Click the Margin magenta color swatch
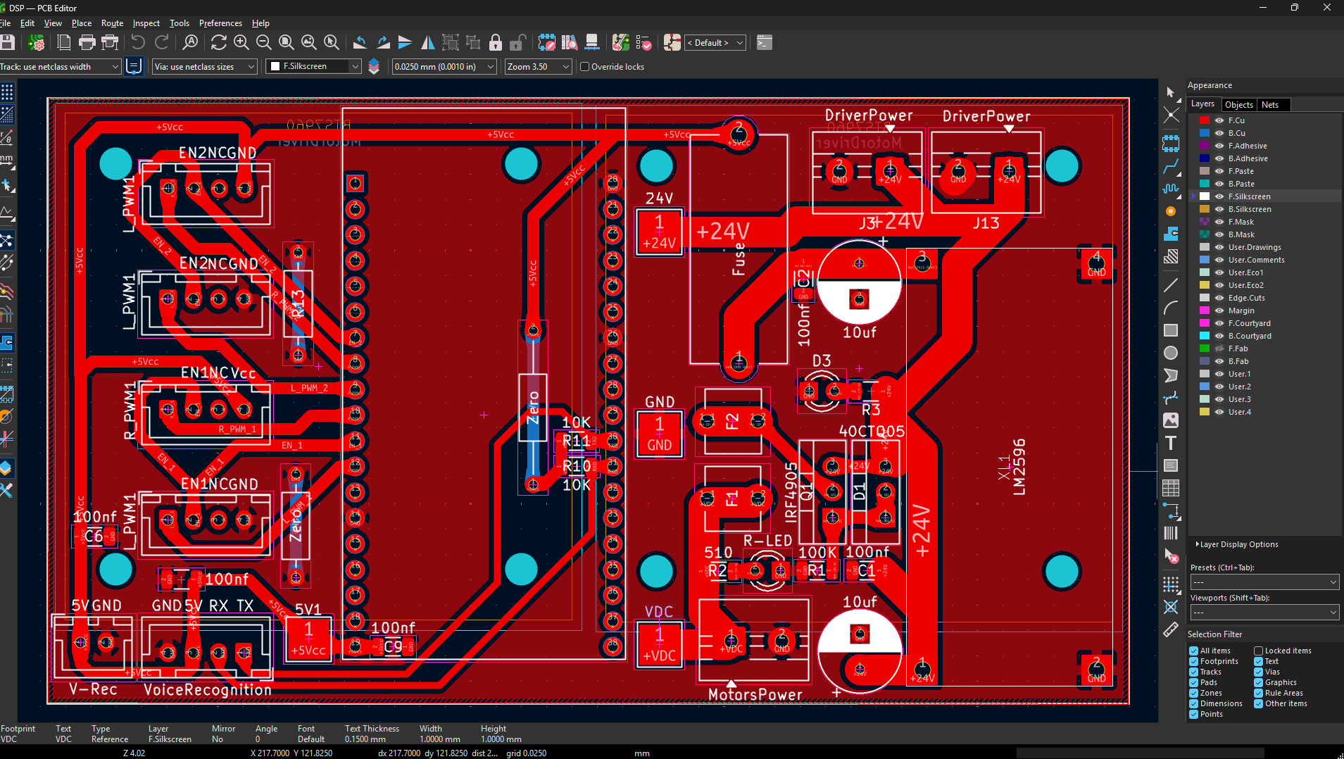The width and height of the screenshot is (1344, 759). click(1205, 310)
